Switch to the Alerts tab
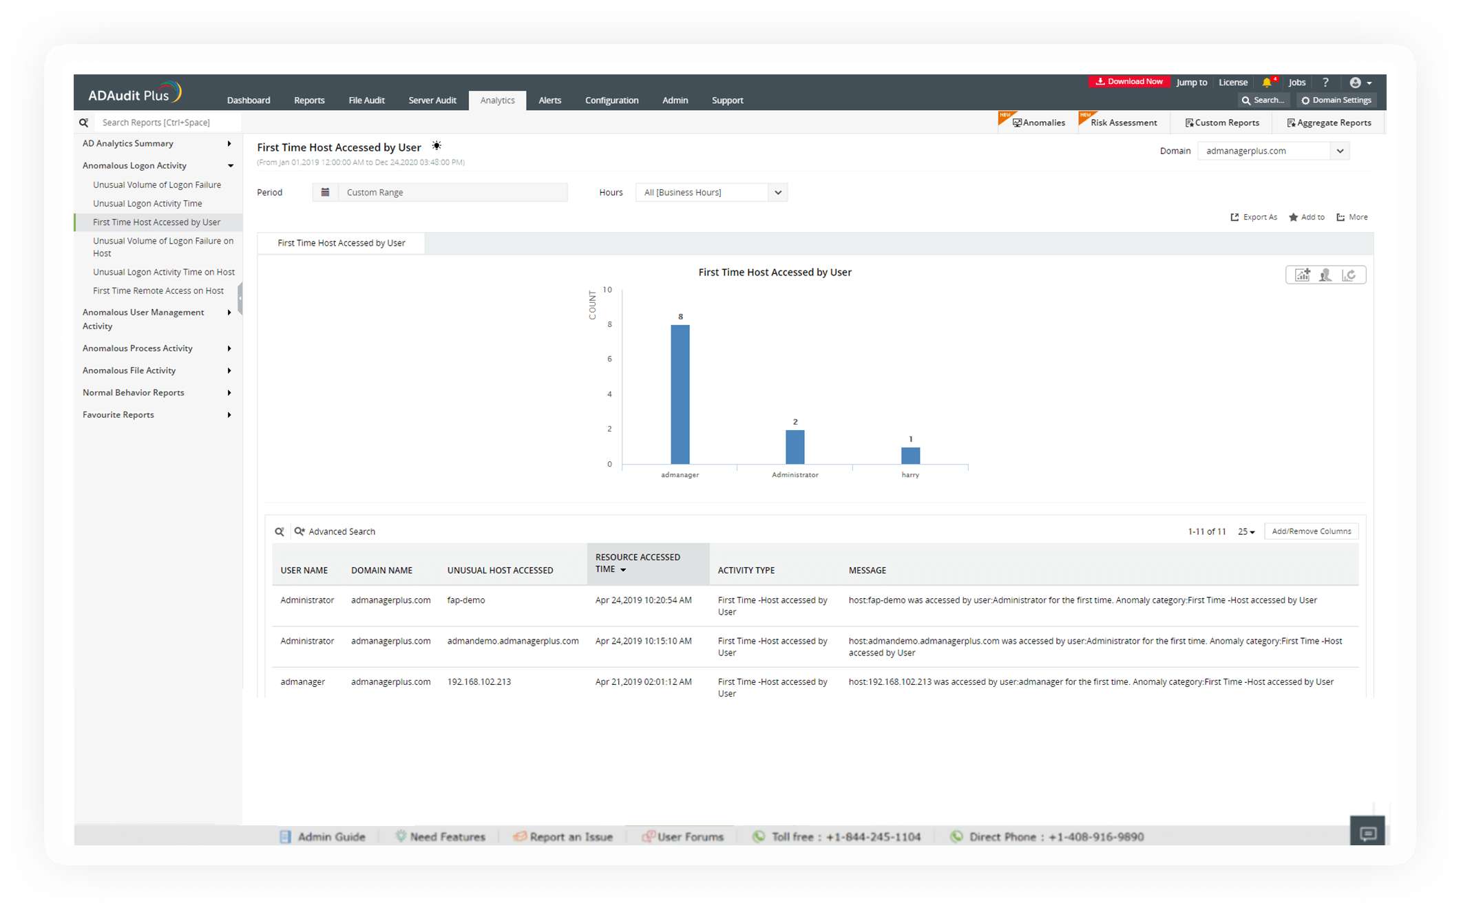The image size is (1461, 910). point(549,100)
